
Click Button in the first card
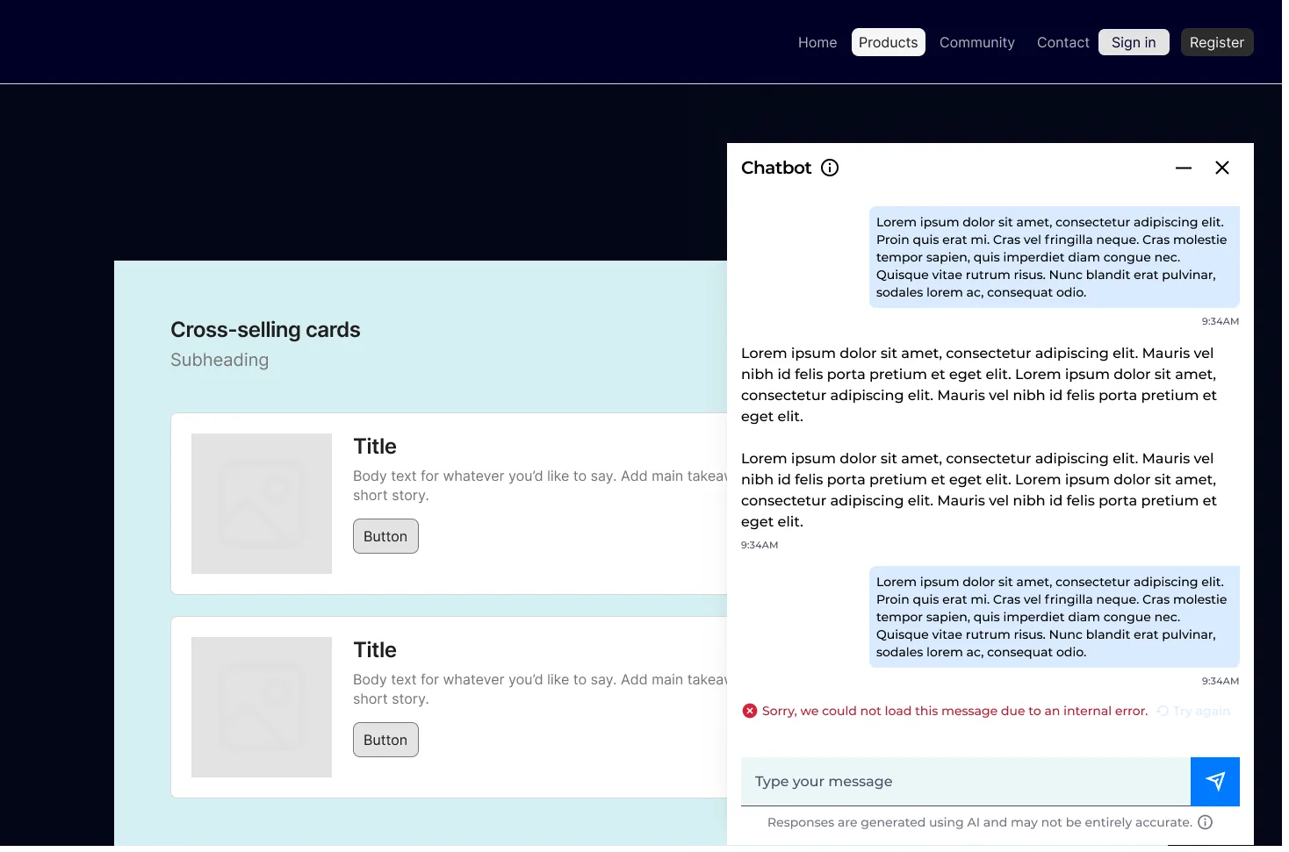pos(385,536)
